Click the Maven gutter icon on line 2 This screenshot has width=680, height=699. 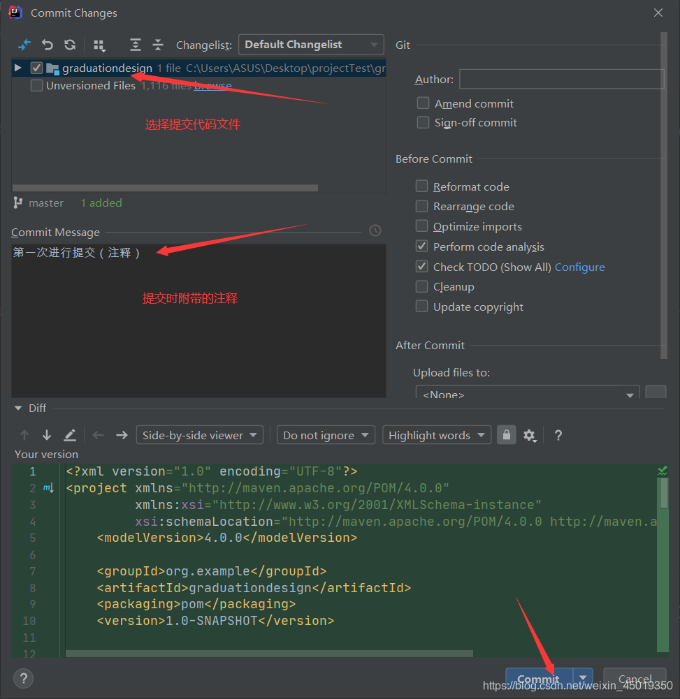coord(48,487)
